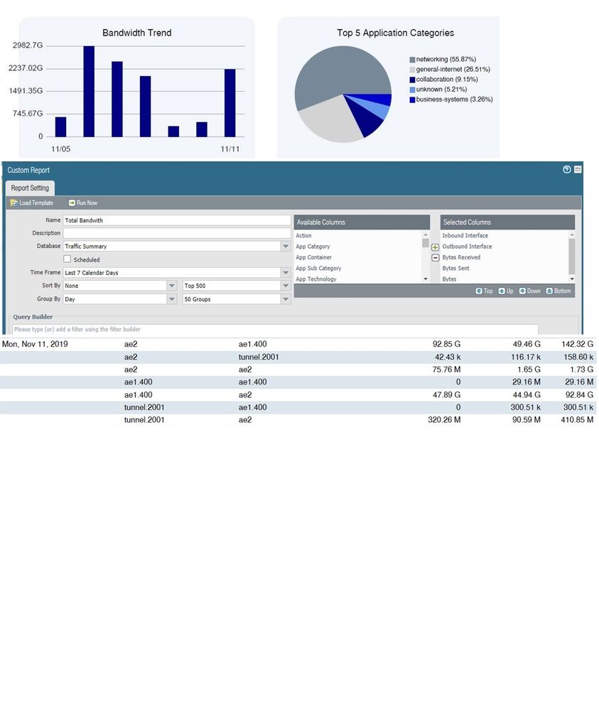Click the 158.60 k total cell
Screen dimensions: 599x710
point(578,357)
